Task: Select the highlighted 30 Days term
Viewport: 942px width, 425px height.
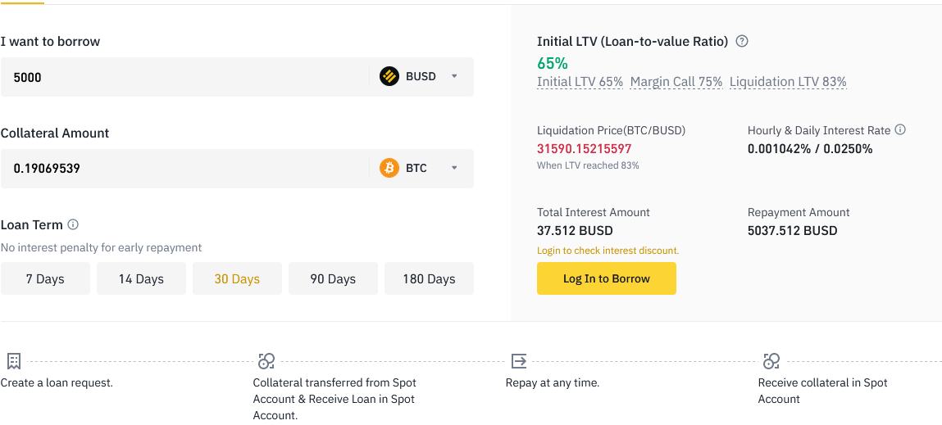Action: (x=237, y=278)
